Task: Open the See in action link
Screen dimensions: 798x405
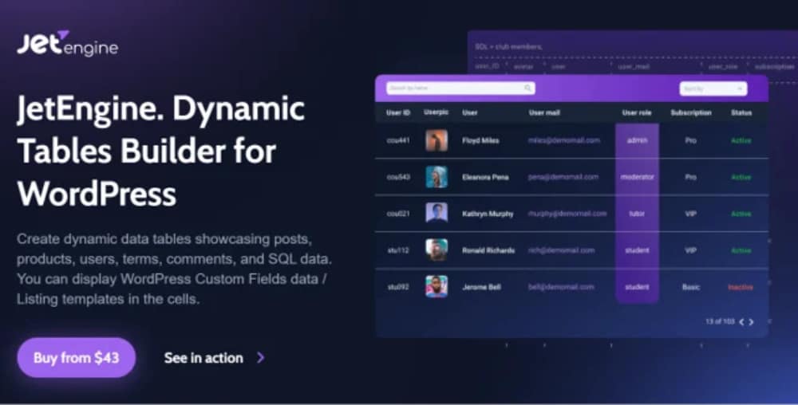Action: click(x=203, y=358)
